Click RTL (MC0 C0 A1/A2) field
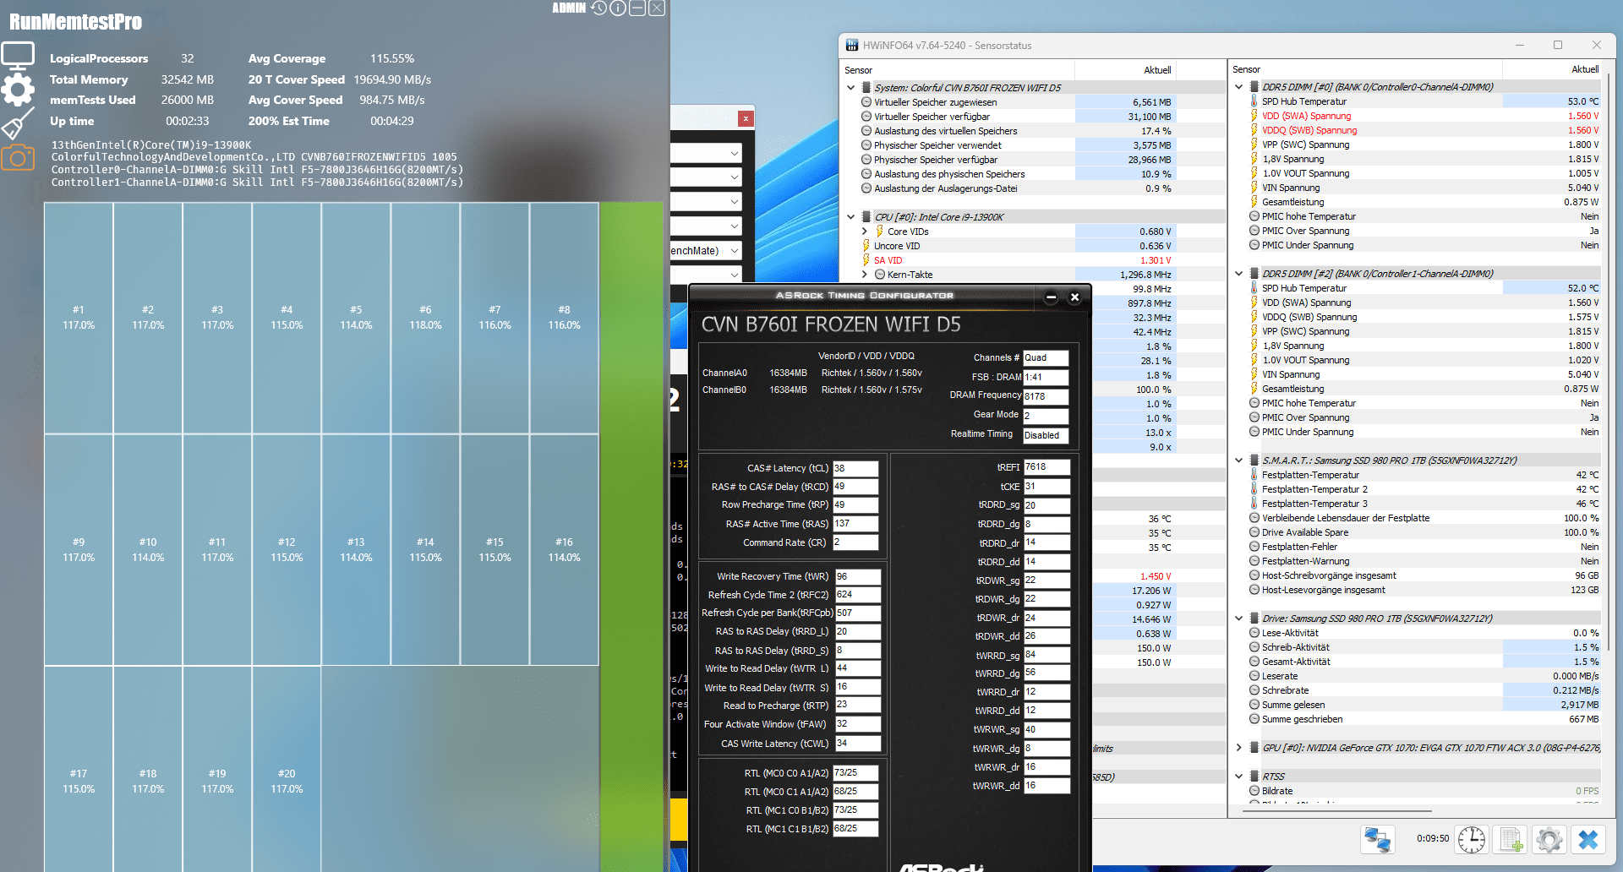The image size is (1623, 872). click(x=855, y=773)
